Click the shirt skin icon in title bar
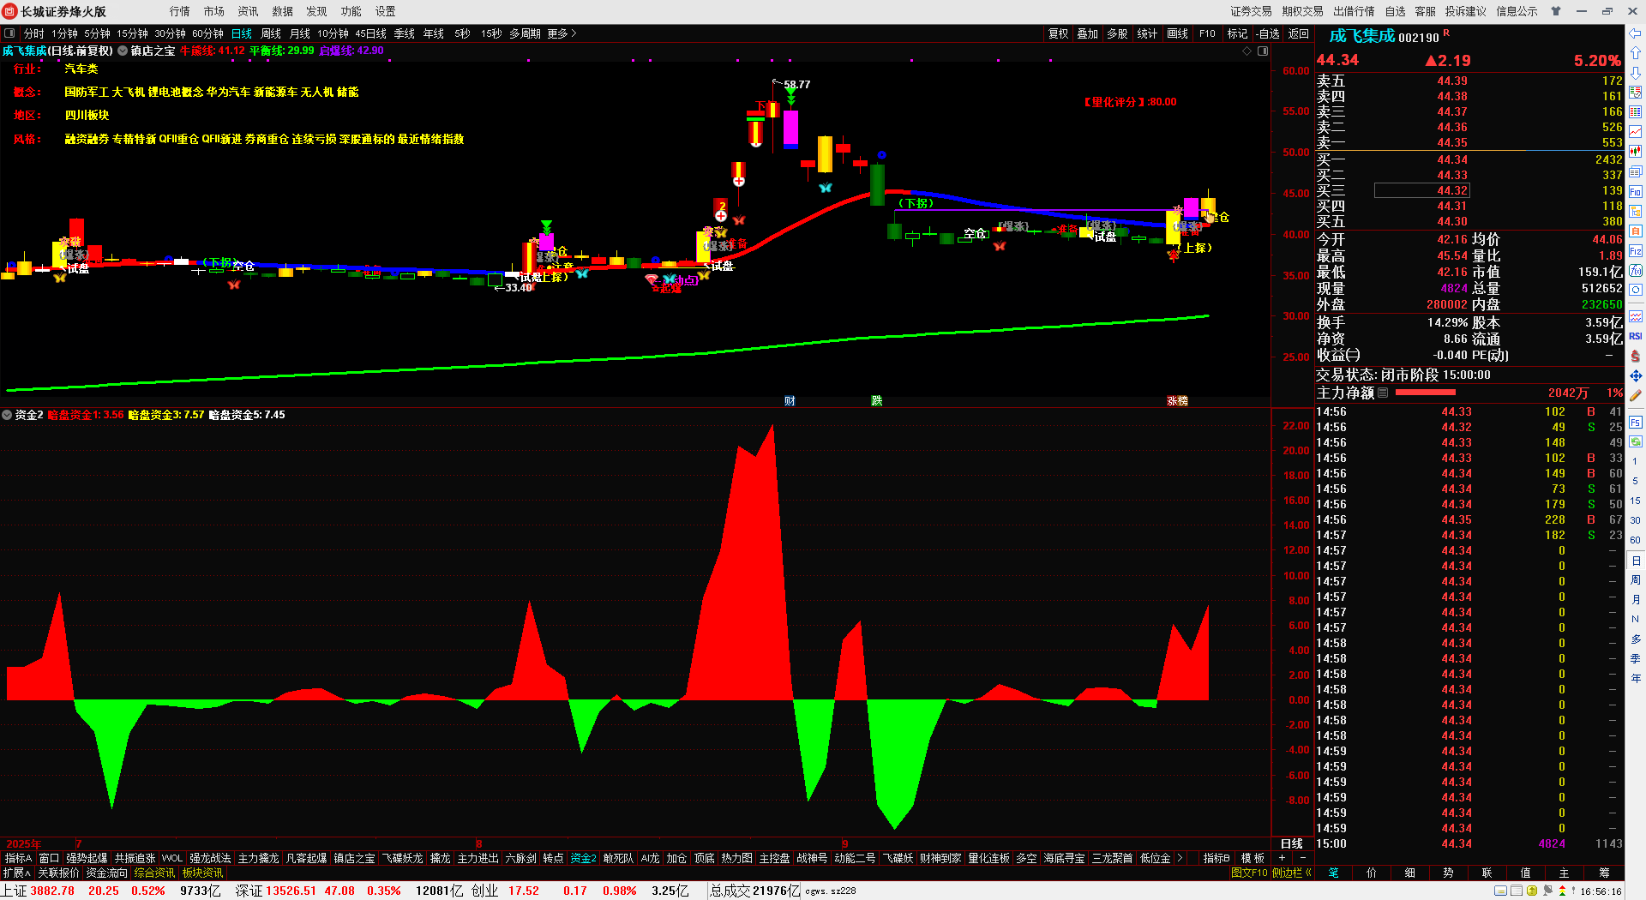Viewport: 1646px width, 900px height. (1556, 11)
